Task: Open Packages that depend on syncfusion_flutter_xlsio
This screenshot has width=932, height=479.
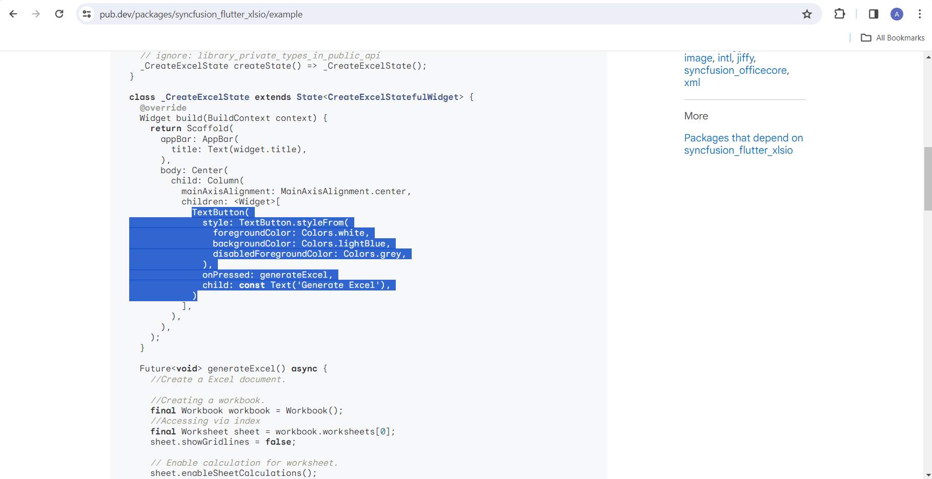Action: coord(743,144)
